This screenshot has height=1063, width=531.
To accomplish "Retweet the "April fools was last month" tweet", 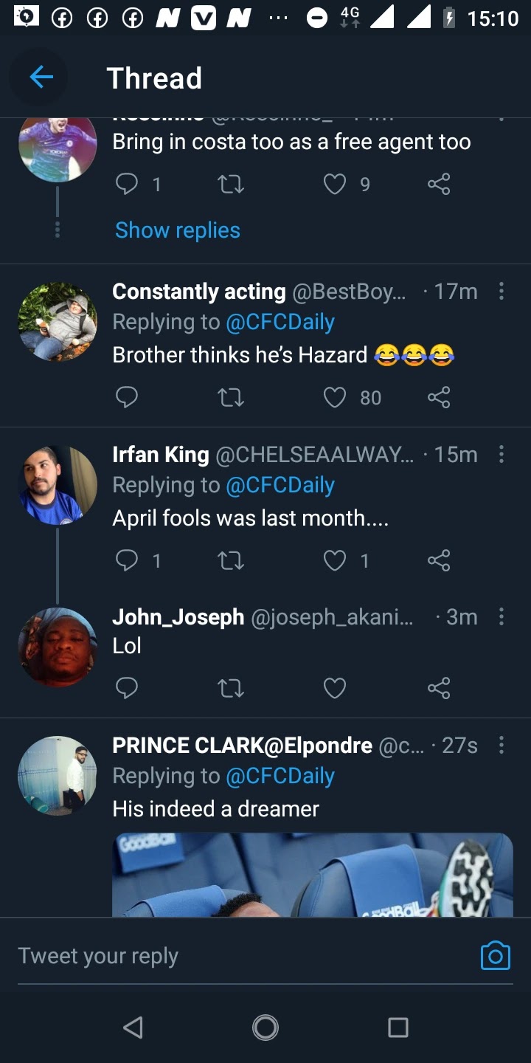I will [232, 561].
